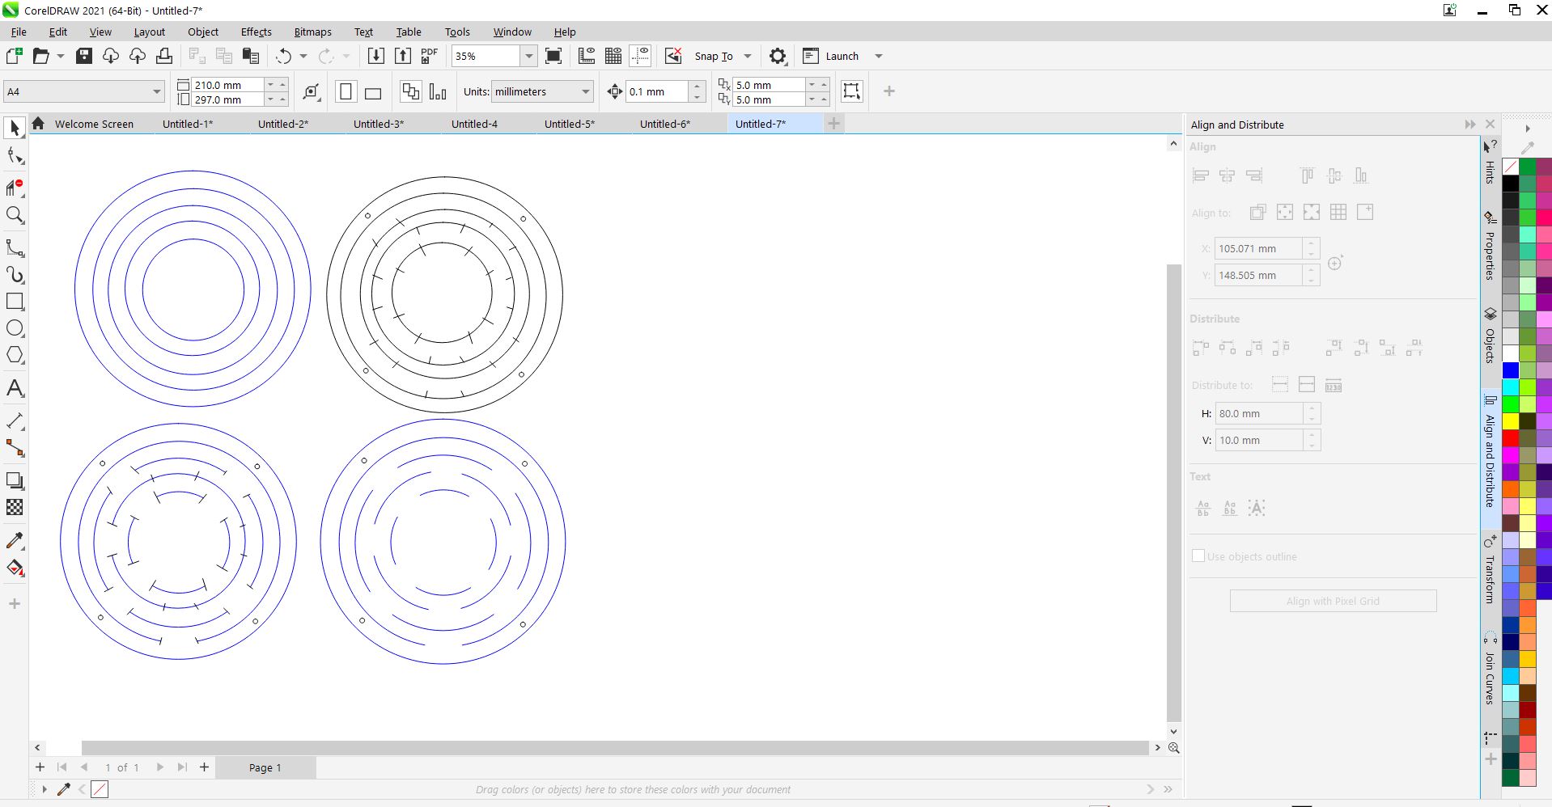Choose the Rectangle tool
Screen dimensions: 1552x807
point(15,302)
